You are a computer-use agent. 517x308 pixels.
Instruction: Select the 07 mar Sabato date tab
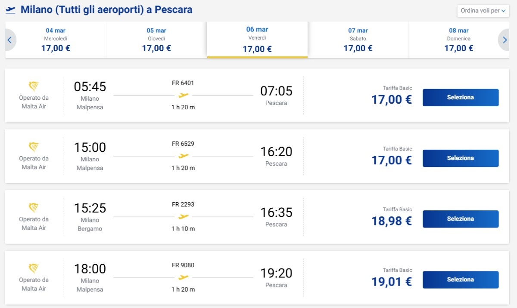point(358,40)
